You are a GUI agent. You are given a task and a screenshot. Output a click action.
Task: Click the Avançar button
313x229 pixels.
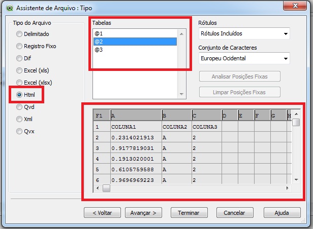tap(143, 213)
